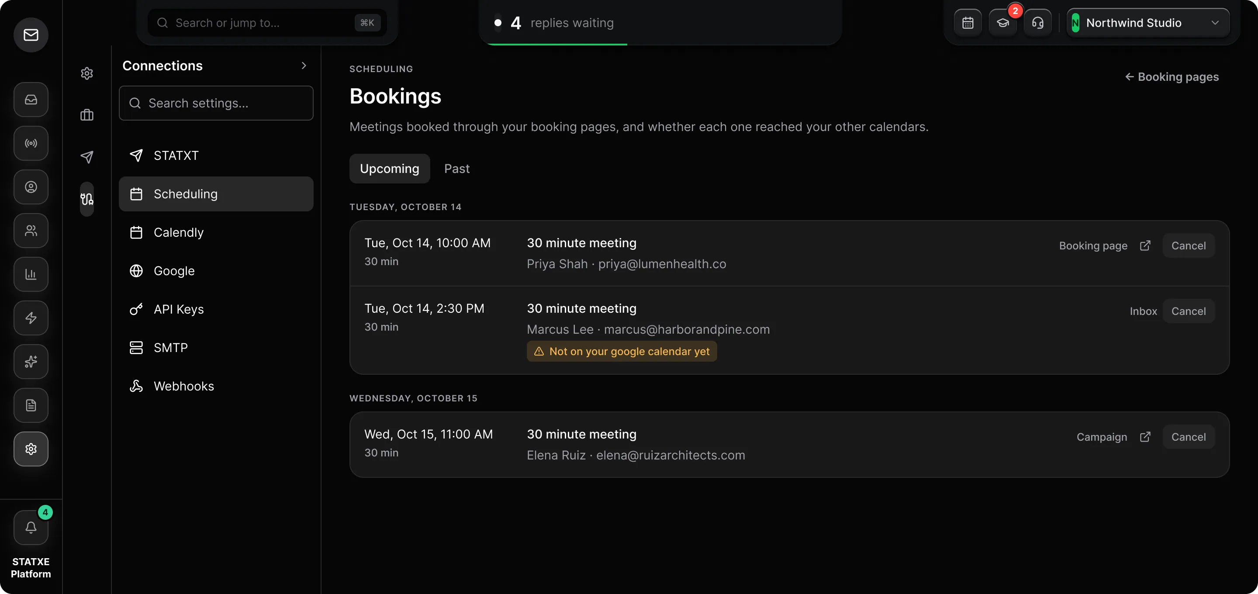Screen dimensions: 1258x594
Task: Open the notifications bell
Action: coord(31,528)
